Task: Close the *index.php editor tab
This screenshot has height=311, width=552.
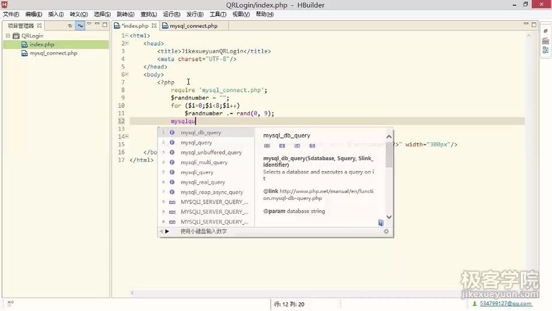Action: [154, 25]
